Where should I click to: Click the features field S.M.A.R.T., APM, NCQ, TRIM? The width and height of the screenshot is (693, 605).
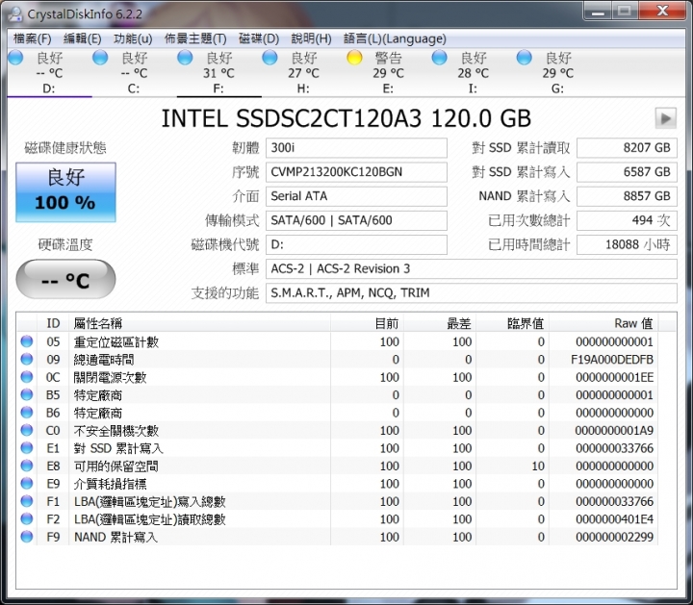point(472,292)
